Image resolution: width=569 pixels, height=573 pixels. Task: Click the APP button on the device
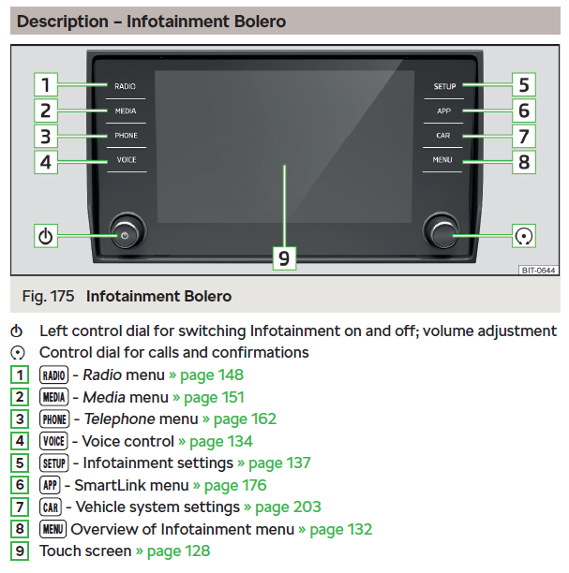[443, 110]
